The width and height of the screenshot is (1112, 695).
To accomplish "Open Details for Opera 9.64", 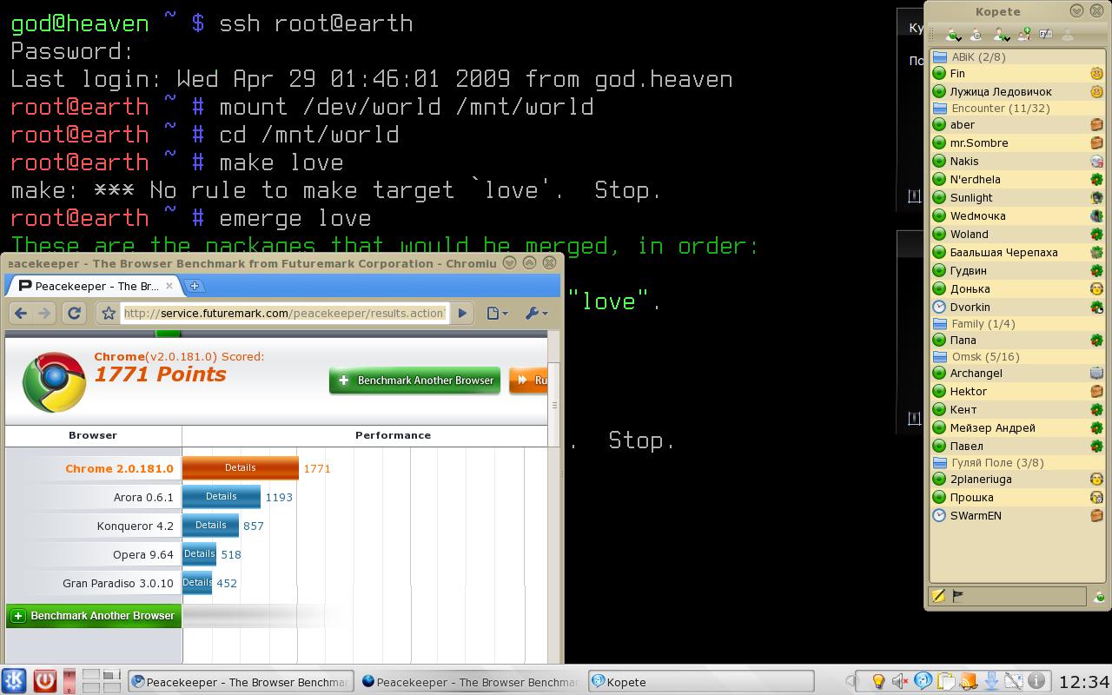I will [200, 553].
